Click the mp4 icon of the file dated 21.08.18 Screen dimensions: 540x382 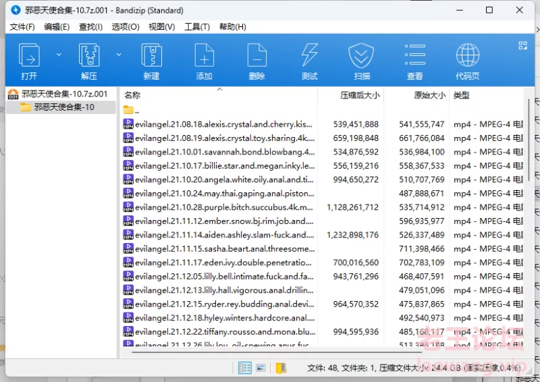(x=128, y=124)
